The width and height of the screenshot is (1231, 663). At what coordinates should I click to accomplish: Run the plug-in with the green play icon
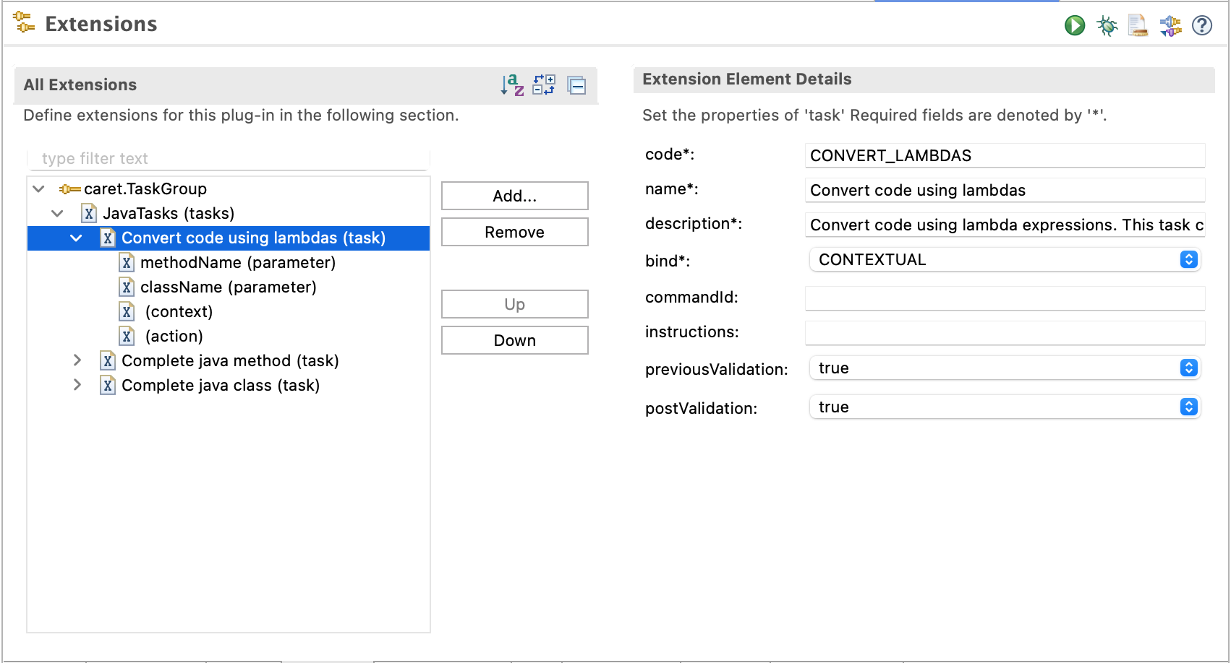[x=1075, y=25]
